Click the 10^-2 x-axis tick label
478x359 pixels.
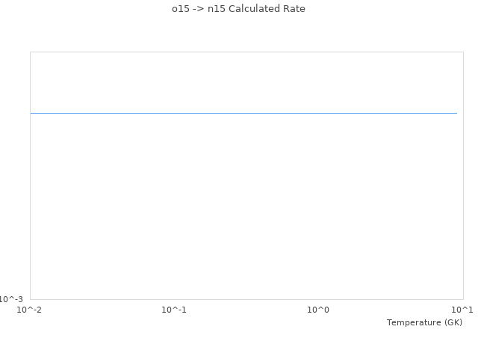pyautogui.click(x=30, y=310)
